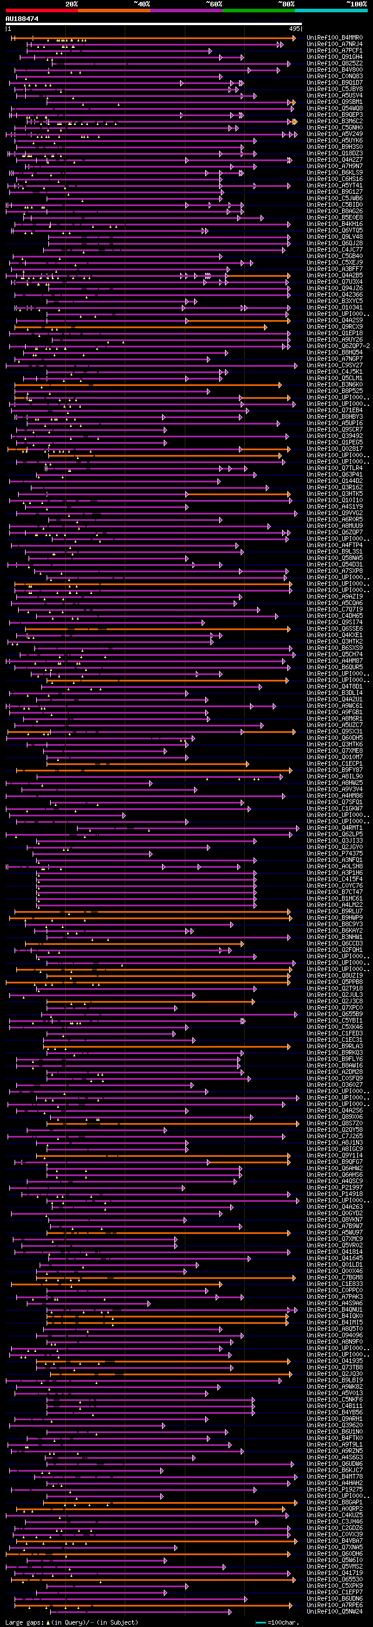The image size is (373, 1627).
Task: Click the UniRef100_B3M6C2 label
Action: [x=335, y=121]
